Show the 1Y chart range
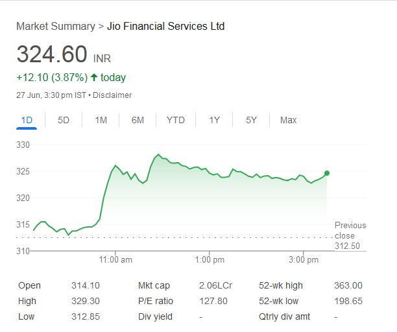397x332 pixels. tap(214, 120)
